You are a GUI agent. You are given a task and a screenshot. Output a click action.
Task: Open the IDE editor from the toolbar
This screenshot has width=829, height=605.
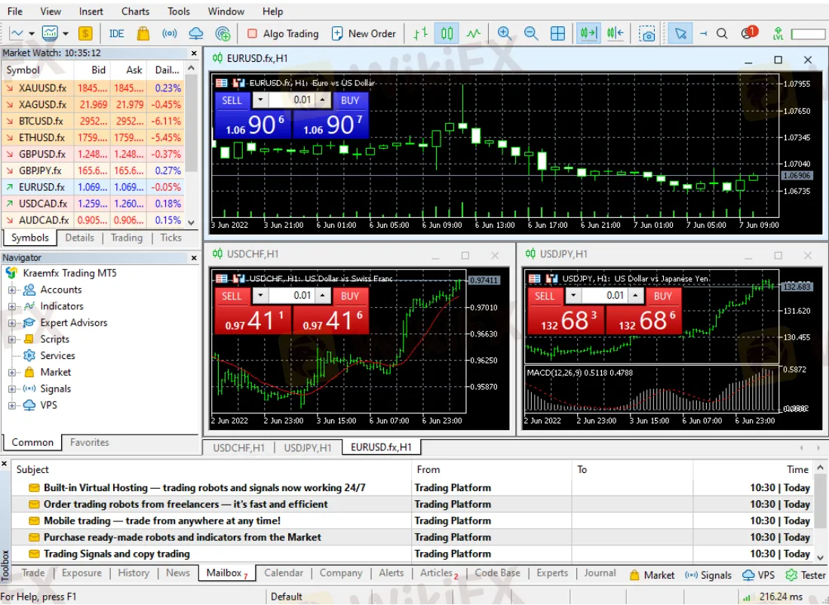pyautogui.click(x=116, y=33)
